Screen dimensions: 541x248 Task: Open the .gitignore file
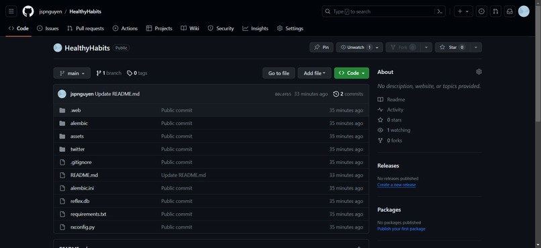(81, 162)
